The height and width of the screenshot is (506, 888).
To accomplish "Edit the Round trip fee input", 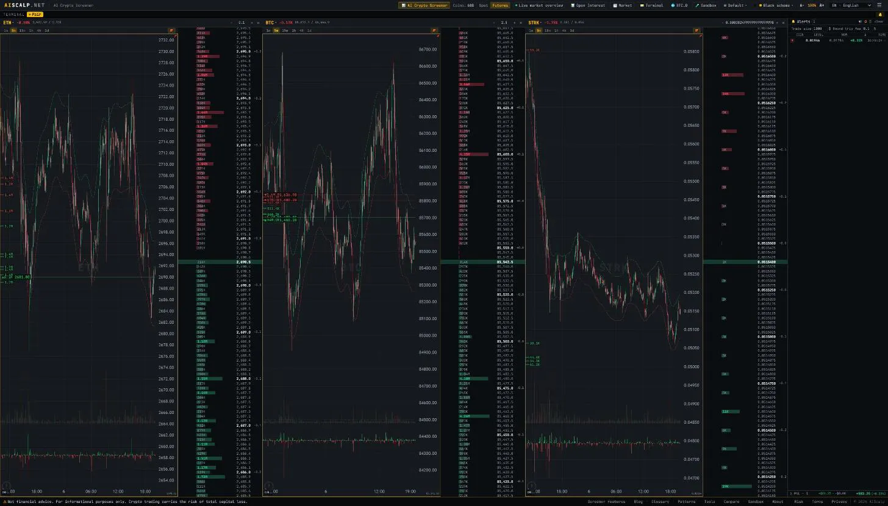I will 866,29.
